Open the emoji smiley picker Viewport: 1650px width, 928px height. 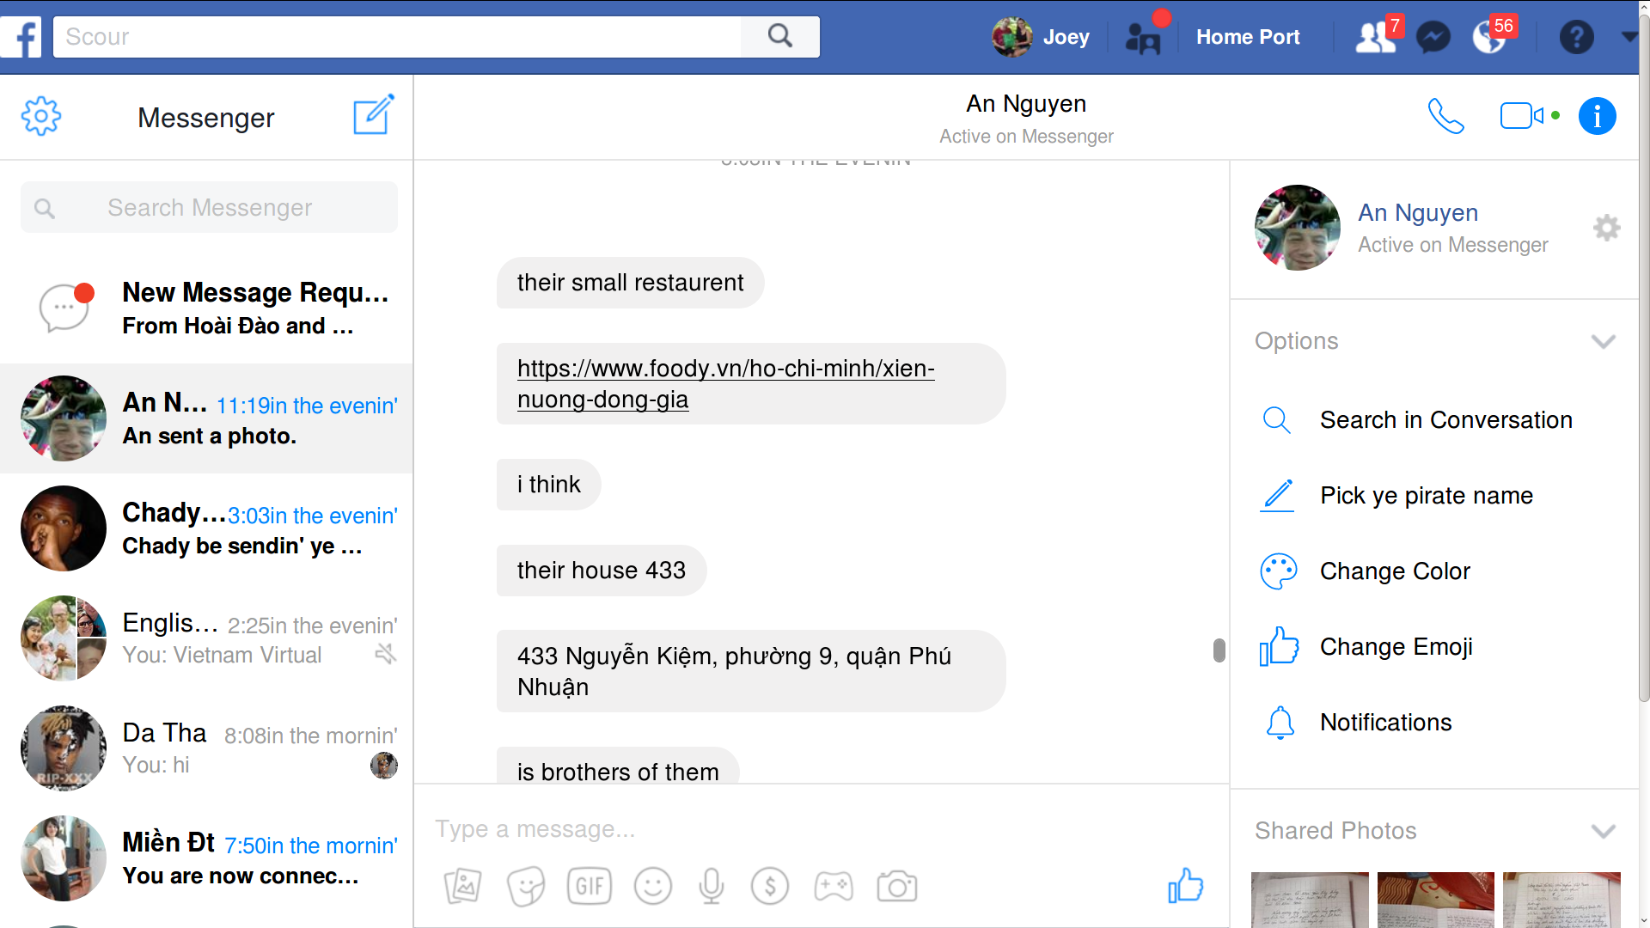[653, 886]
